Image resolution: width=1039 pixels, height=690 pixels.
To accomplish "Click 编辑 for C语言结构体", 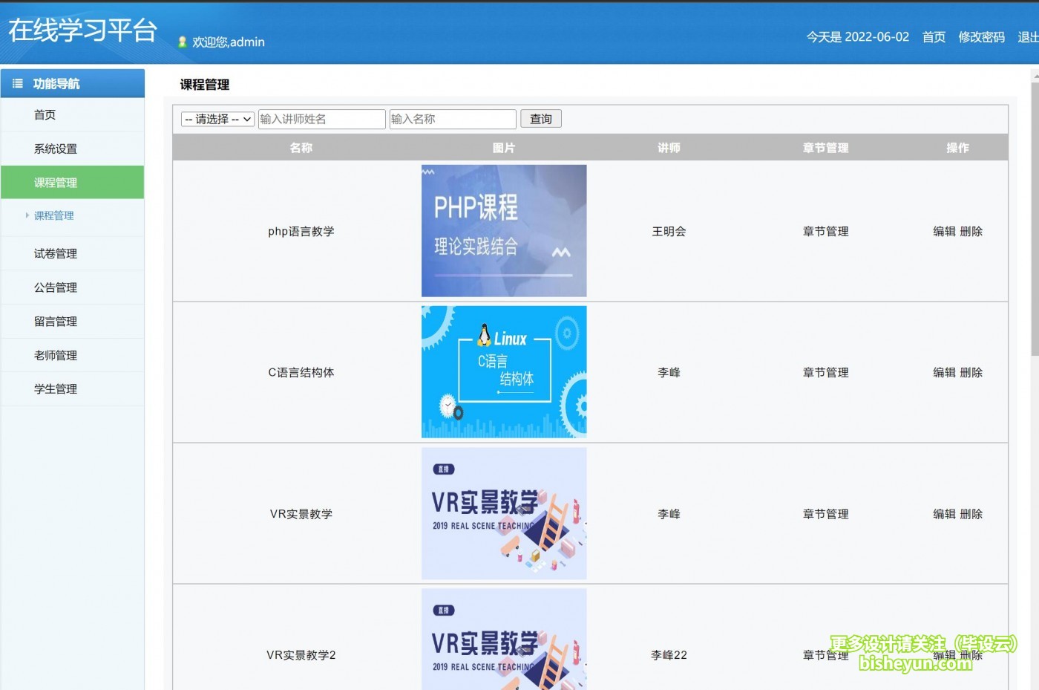I will click(944, 373).
